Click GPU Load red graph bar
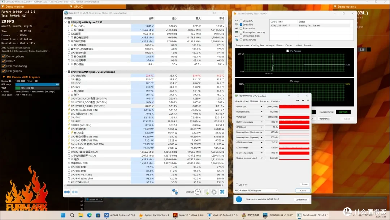Viewport: 390px width, 220px height. point(294,127)
